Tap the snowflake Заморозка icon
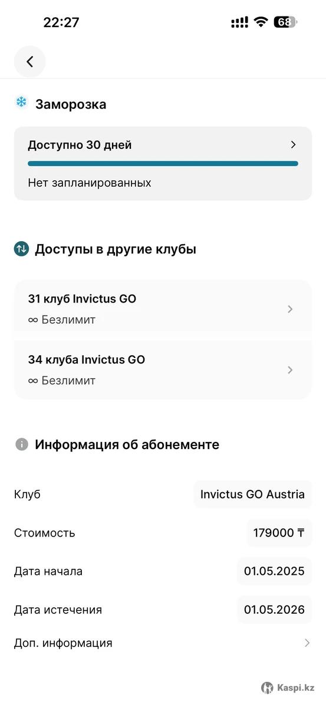The height and width of the screenshot is (709, 326). (21, 103)
